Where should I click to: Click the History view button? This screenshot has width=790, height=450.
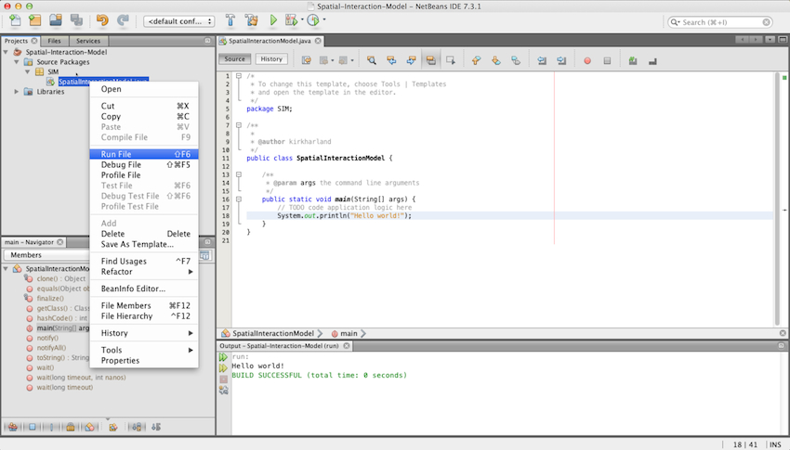click(x=271, y=58)
